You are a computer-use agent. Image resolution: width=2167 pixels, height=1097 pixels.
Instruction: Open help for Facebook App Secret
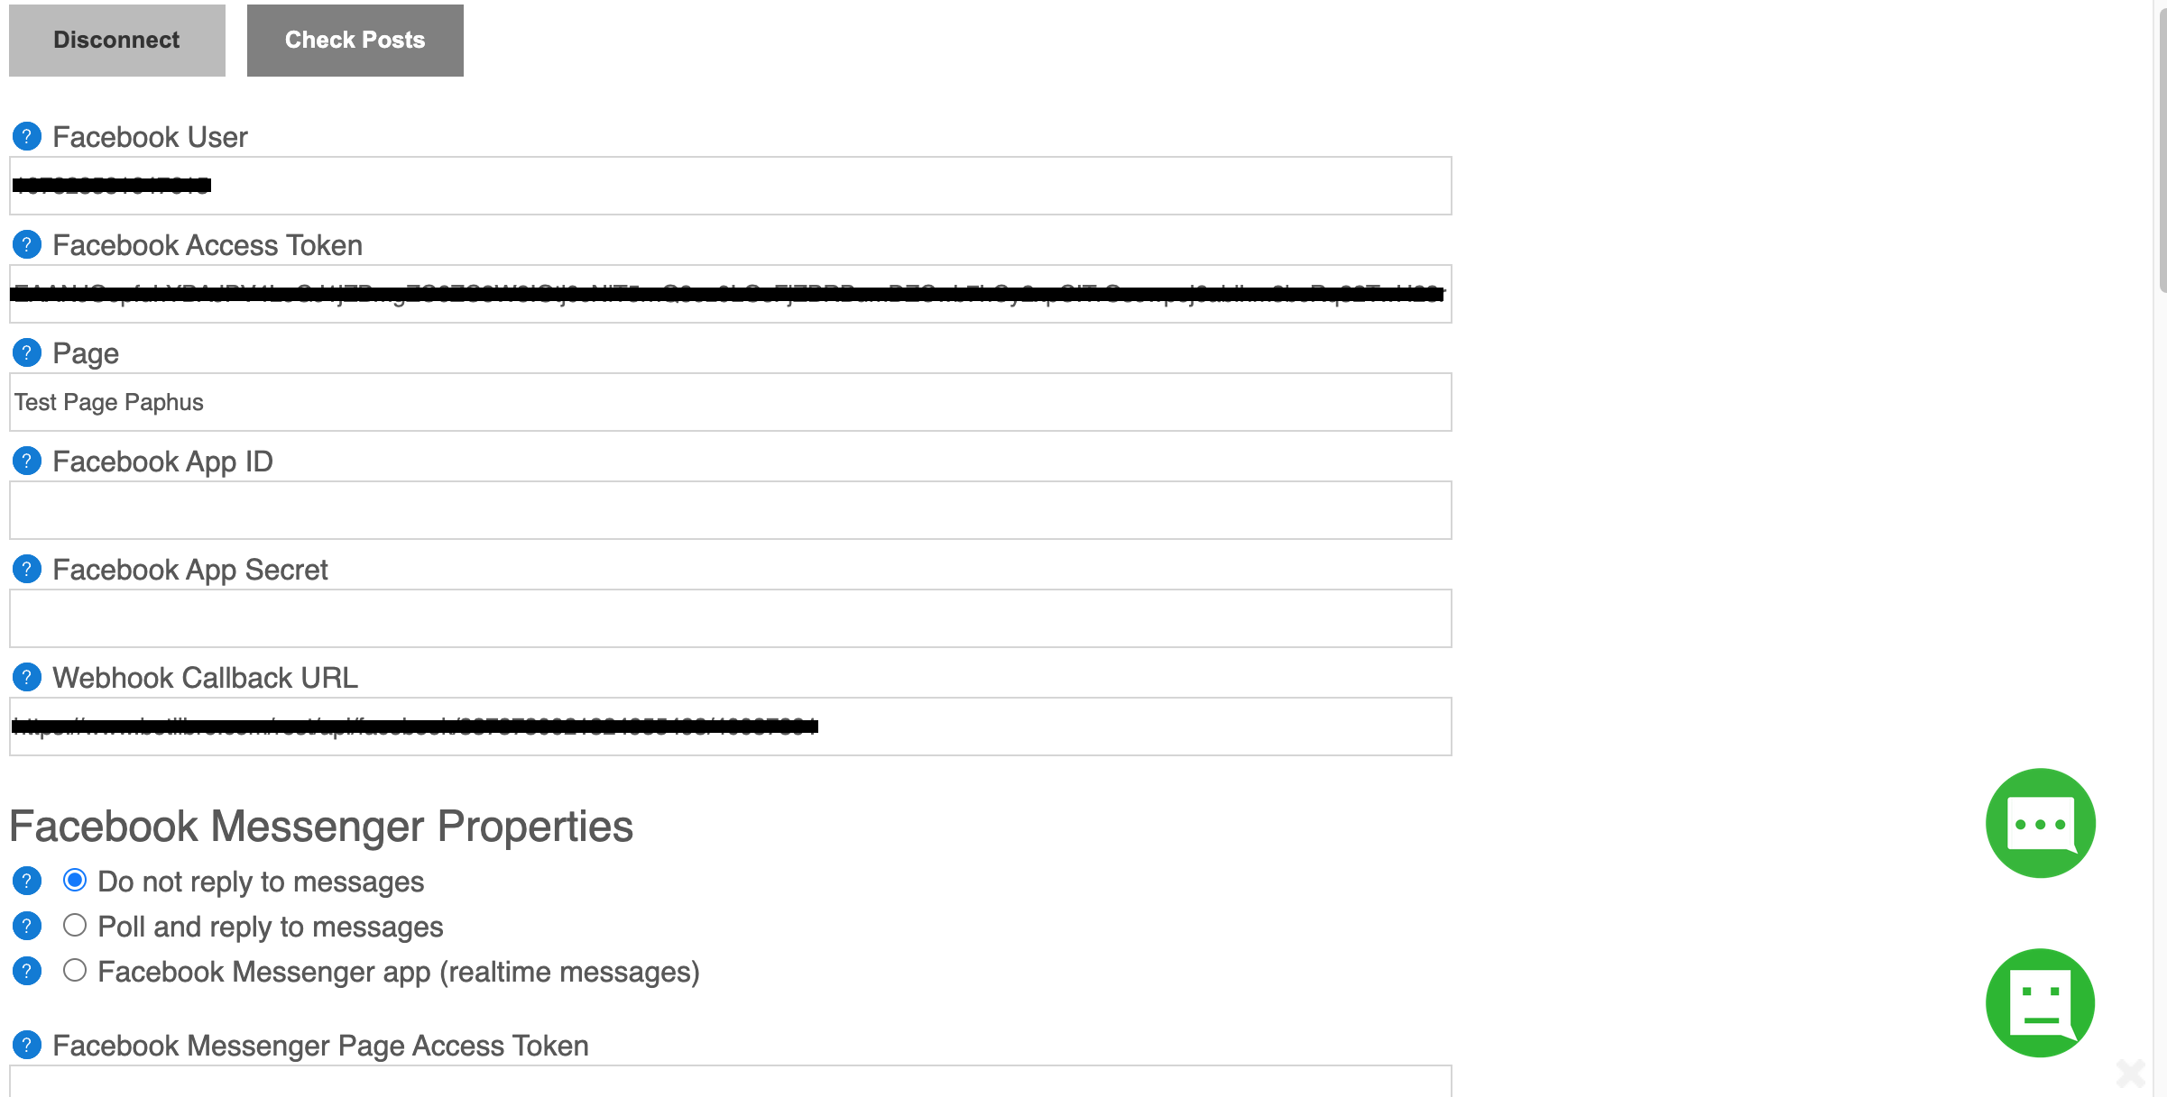(x=27, y=569)
